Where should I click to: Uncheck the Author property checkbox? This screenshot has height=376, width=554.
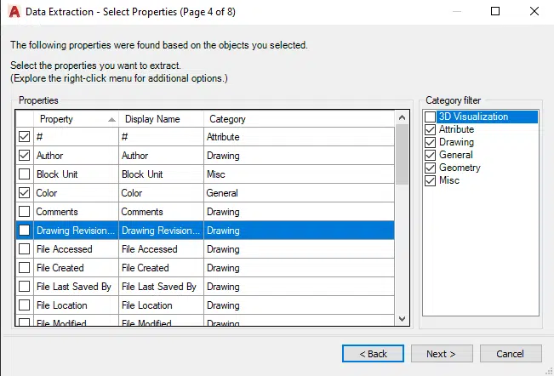coord(24,156)
